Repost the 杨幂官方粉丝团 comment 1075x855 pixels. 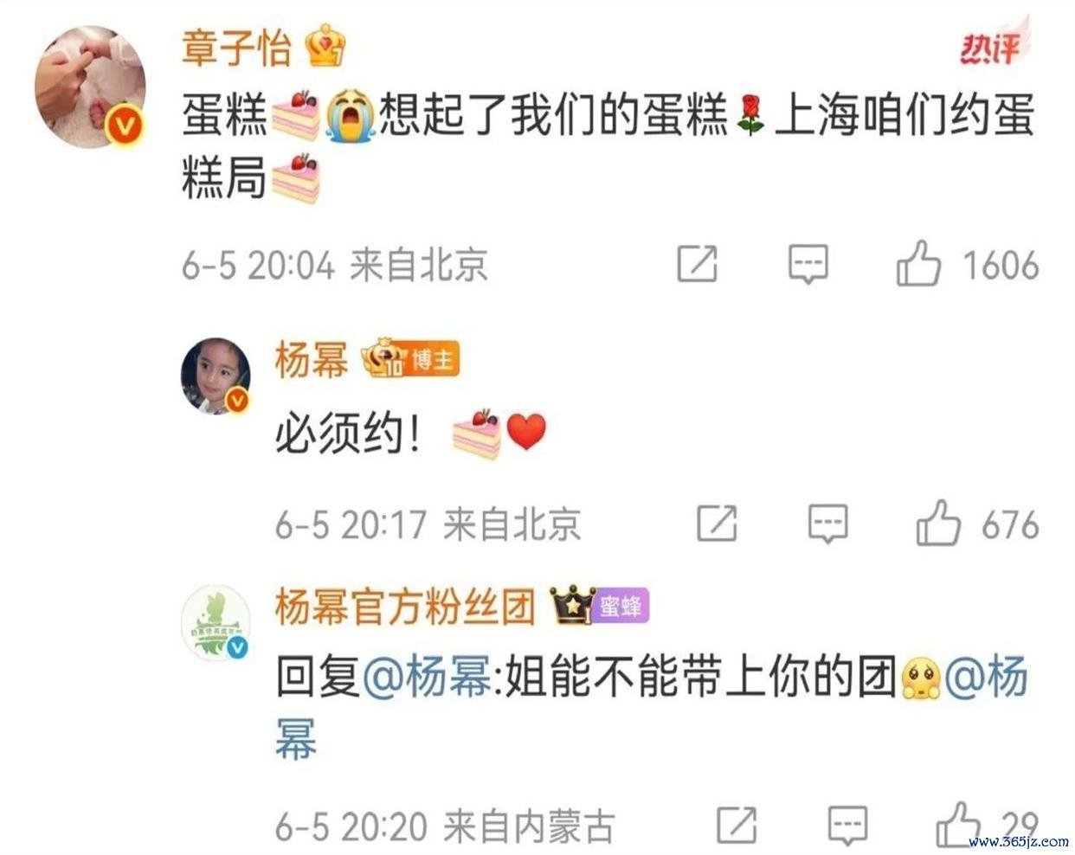737,825
